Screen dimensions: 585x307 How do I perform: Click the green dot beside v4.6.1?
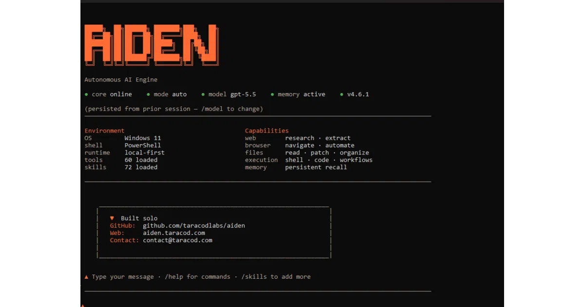342,95
